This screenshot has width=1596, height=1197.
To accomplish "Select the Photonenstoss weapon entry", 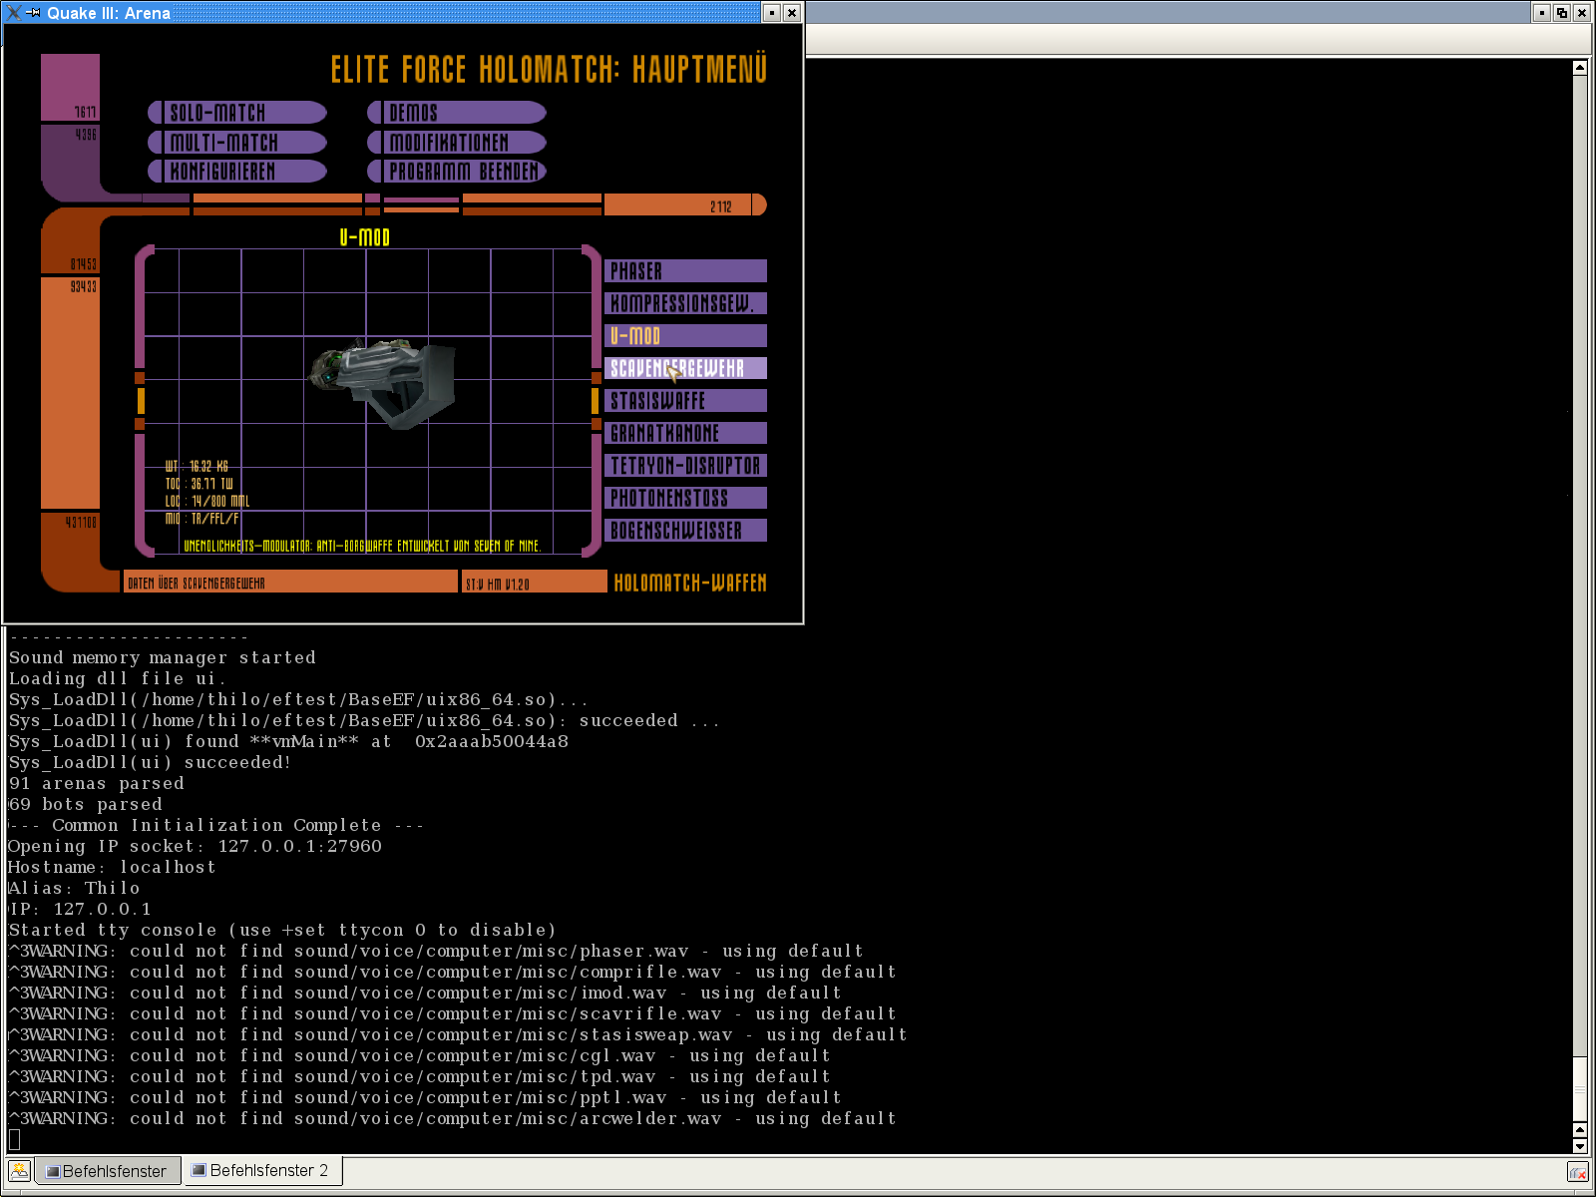I will click(x=685, y=498).
